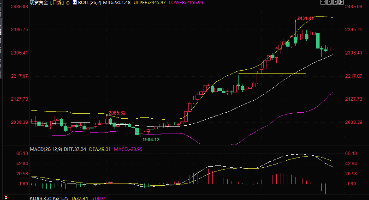Click MACD right axis label -1.69
This screenshot has height=200, width=369.
[351, 184]
